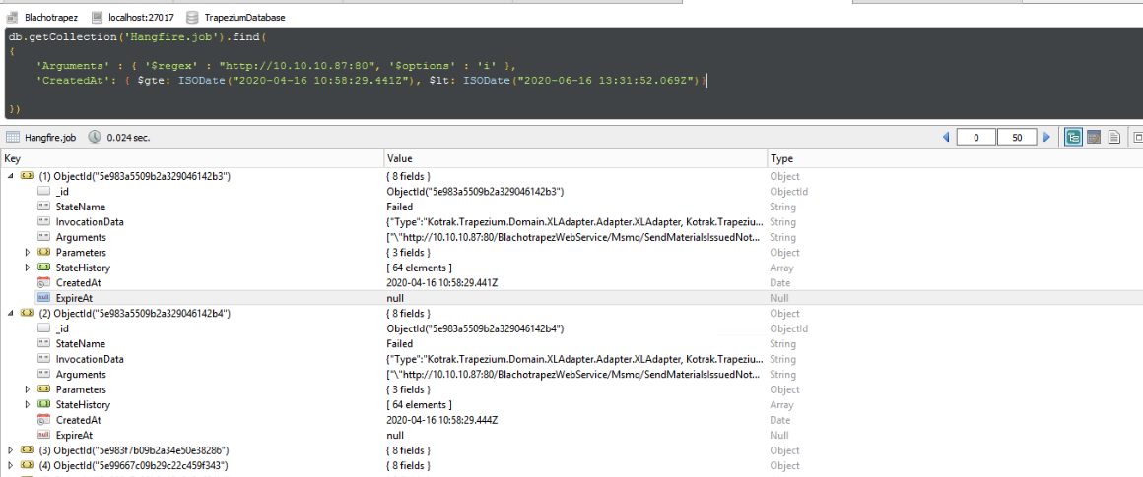Select the localhost:27017 label
Image resolution: width=1143 pixels, height=477 pixels.
140,17
